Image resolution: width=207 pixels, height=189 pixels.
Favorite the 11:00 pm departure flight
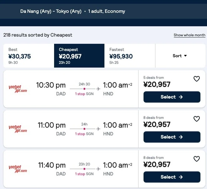pyautogui.click(x=197, y=119)
